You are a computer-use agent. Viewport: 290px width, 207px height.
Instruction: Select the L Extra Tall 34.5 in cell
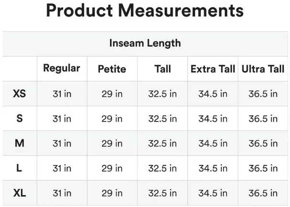point(213,168)
